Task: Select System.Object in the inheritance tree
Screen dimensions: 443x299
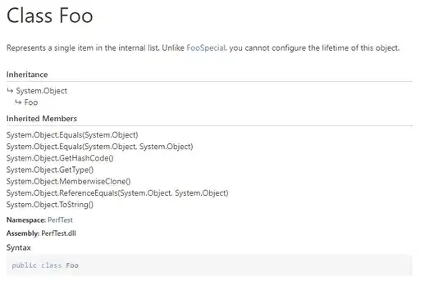Action: tap(42, 91)
